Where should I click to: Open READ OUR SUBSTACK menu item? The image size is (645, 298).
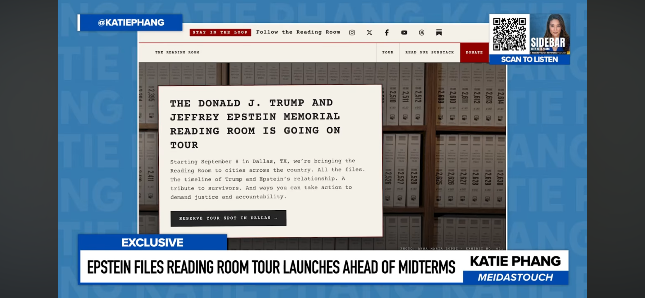pyautogui.click(x=429, y=52)
